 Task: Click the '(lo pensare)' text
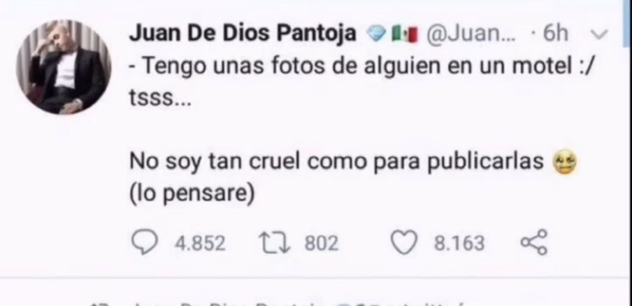(x=191, y=194)
